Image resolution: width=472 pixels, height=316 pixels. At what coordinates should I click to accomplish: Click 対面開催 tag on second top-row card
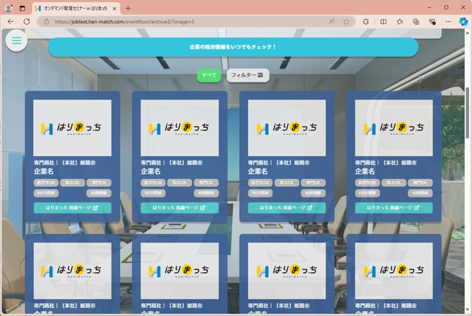(x=206, y=193)
